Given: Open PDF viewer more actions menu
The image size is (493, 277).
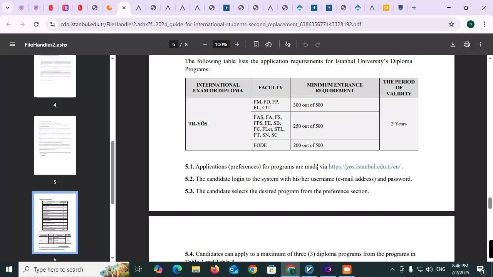Looking at the screenshot, I should 480,44.
